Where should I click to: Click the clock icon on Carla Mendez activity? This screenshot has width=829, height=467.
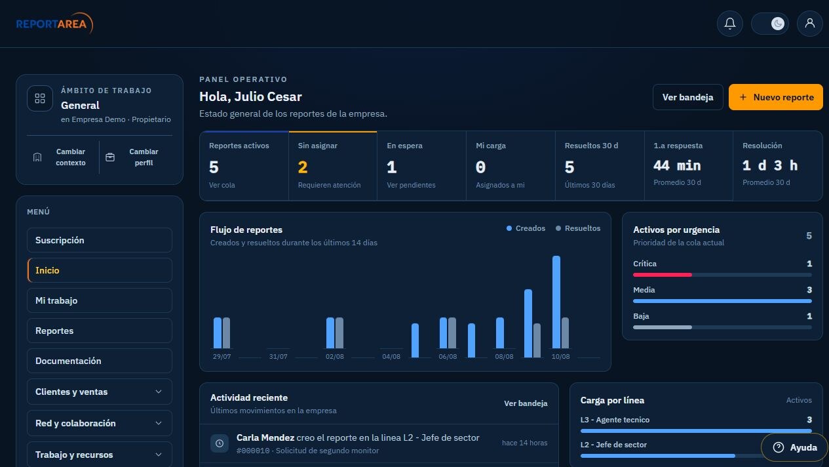click(x=220, y=443)
